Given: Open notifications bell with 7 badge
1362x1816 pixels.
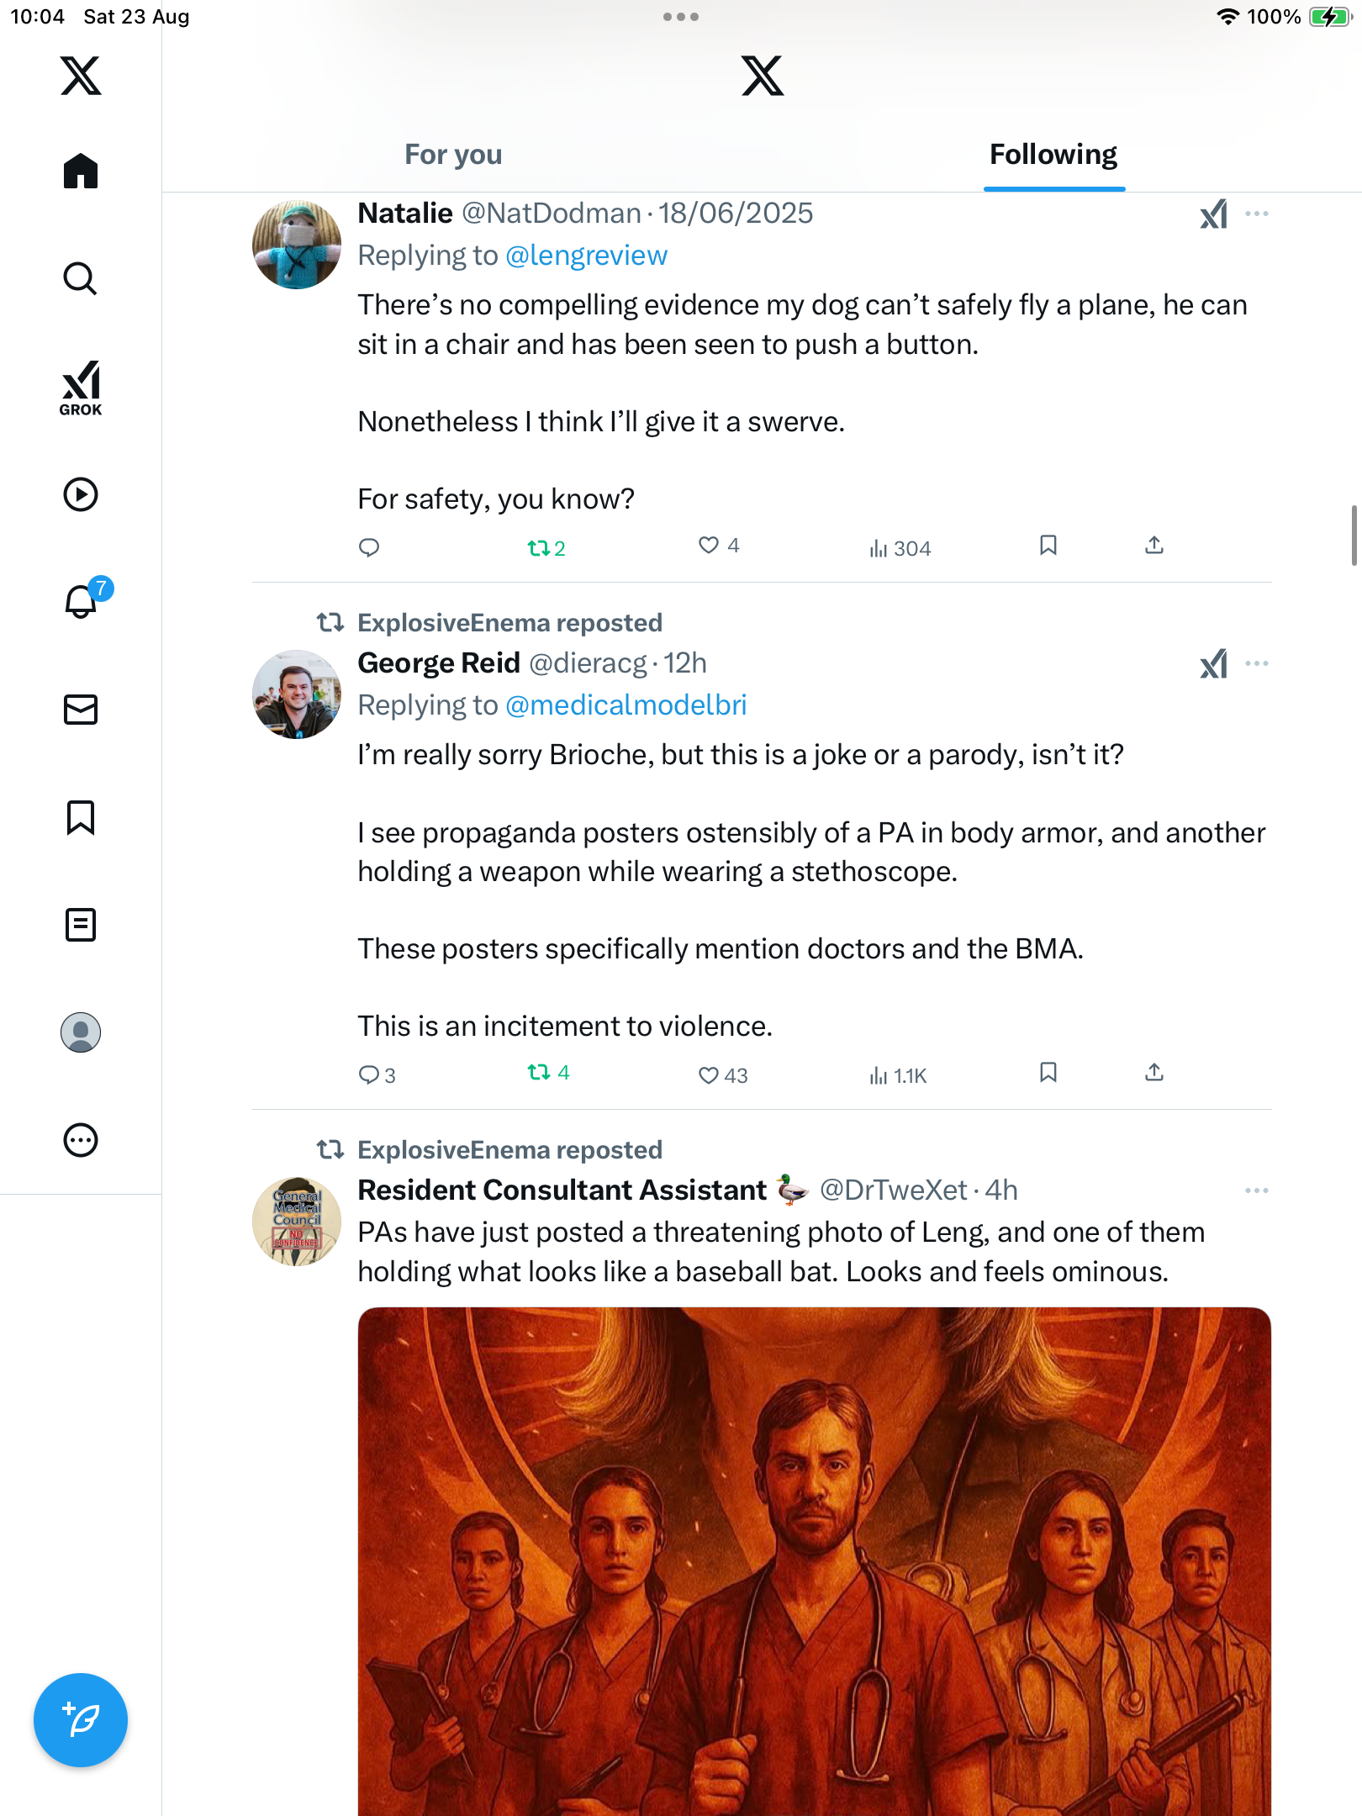Looking at the screenshot, I should click(x=82, y=601).
